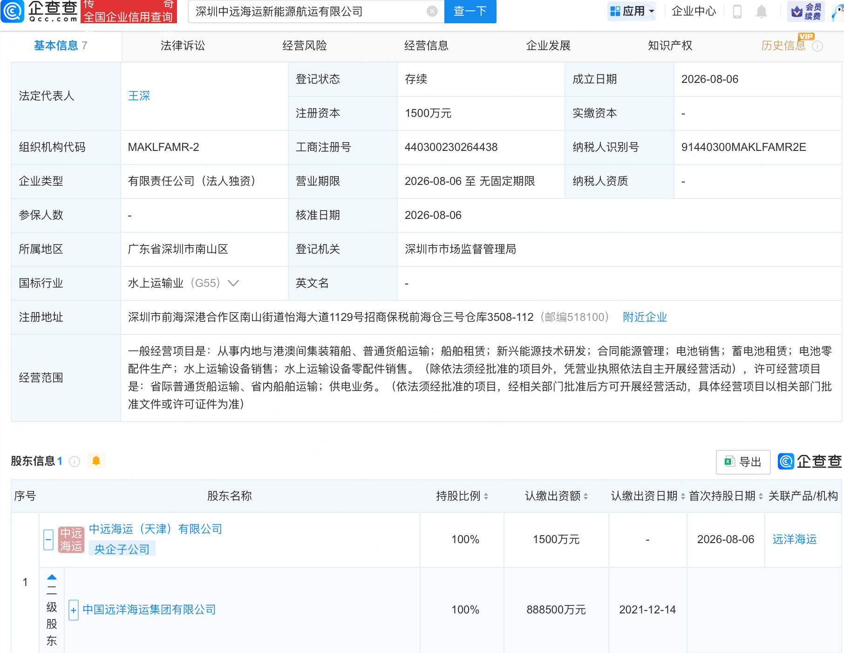Click the 营业期限 value 2026-08-06 至 无固定期限
Viewport: 844px width, 653px height.
coord(470,181)
